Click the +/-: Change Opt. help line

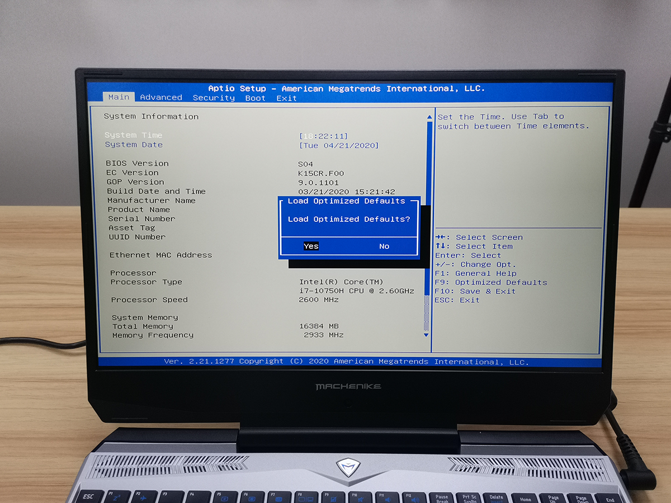tap(475, 264)
